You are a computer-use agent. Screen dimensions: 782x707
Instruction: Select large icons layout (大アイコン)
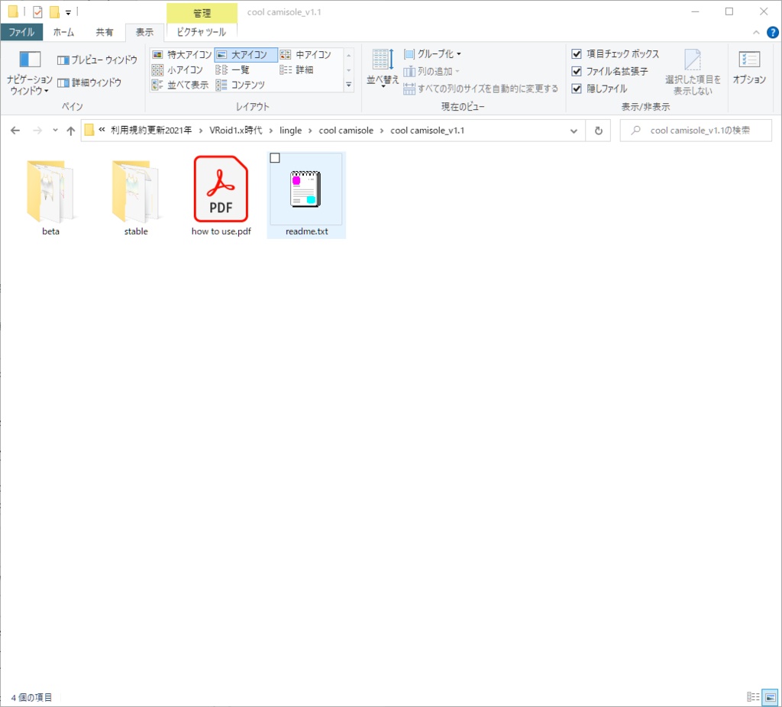(246, 54)
